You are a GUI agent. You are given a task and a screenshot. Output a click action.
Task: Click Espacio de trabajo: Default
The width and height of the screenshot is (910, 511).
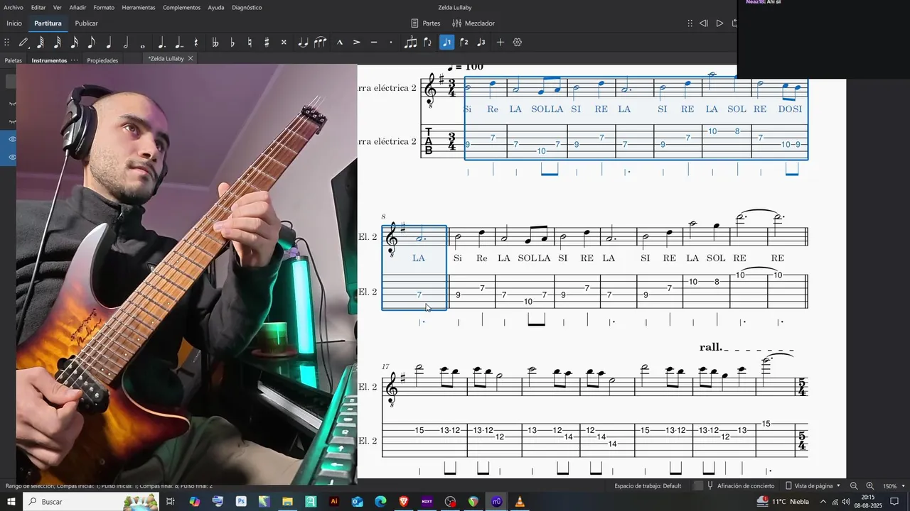click(x=648, y=486)
